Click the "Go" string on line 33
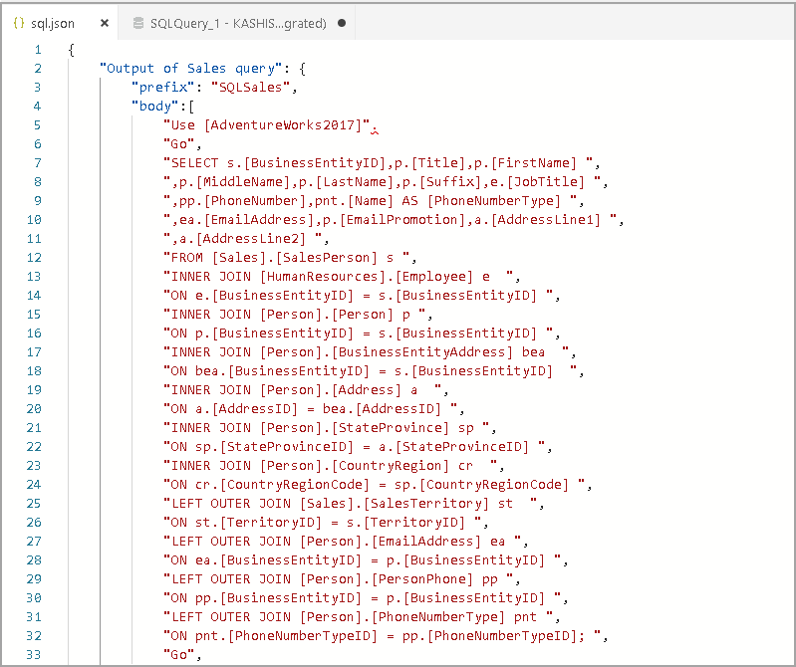Image resolution: width=796 pixels, height=667 pixels. tap(179, 655)
